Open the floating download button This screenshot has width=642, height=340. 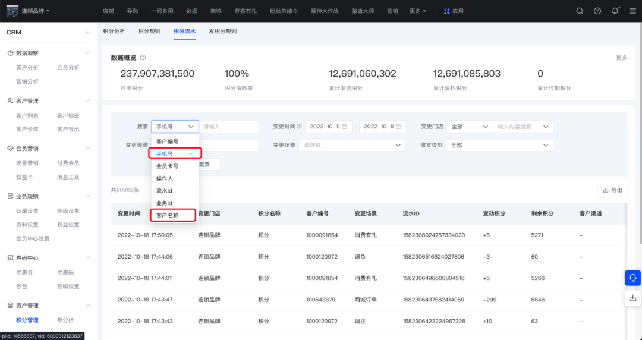click(x=632, y=298)
